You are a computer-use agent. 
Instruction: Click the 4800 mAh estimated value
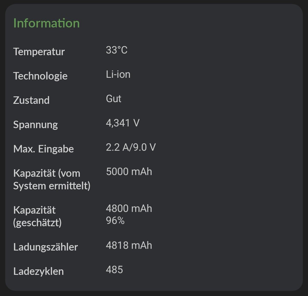[x=129, y=208]
